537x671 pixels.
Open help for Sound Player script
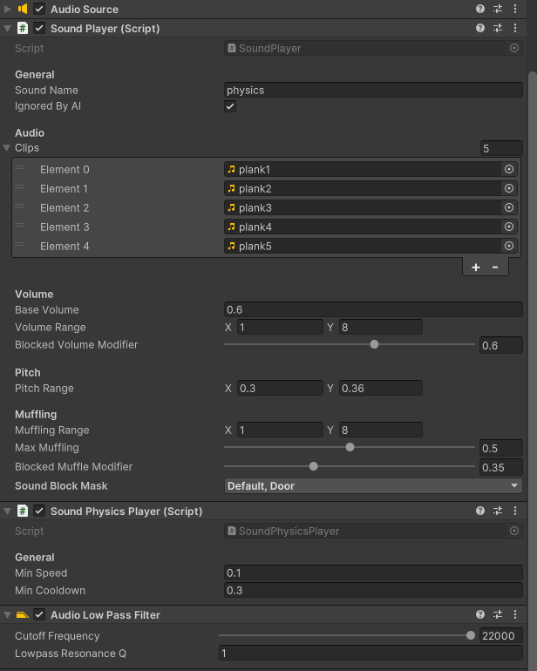(479, 28)
